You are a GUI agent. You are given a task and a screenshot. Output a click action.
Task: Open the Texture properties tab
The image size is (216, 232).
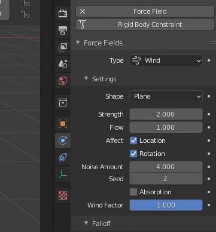coord(63,196)
